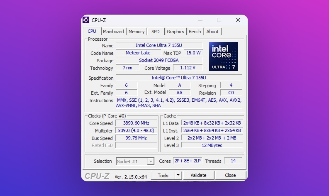
Task: Click the Validate button
Action: pyautogui.click(x=198, y=175)
